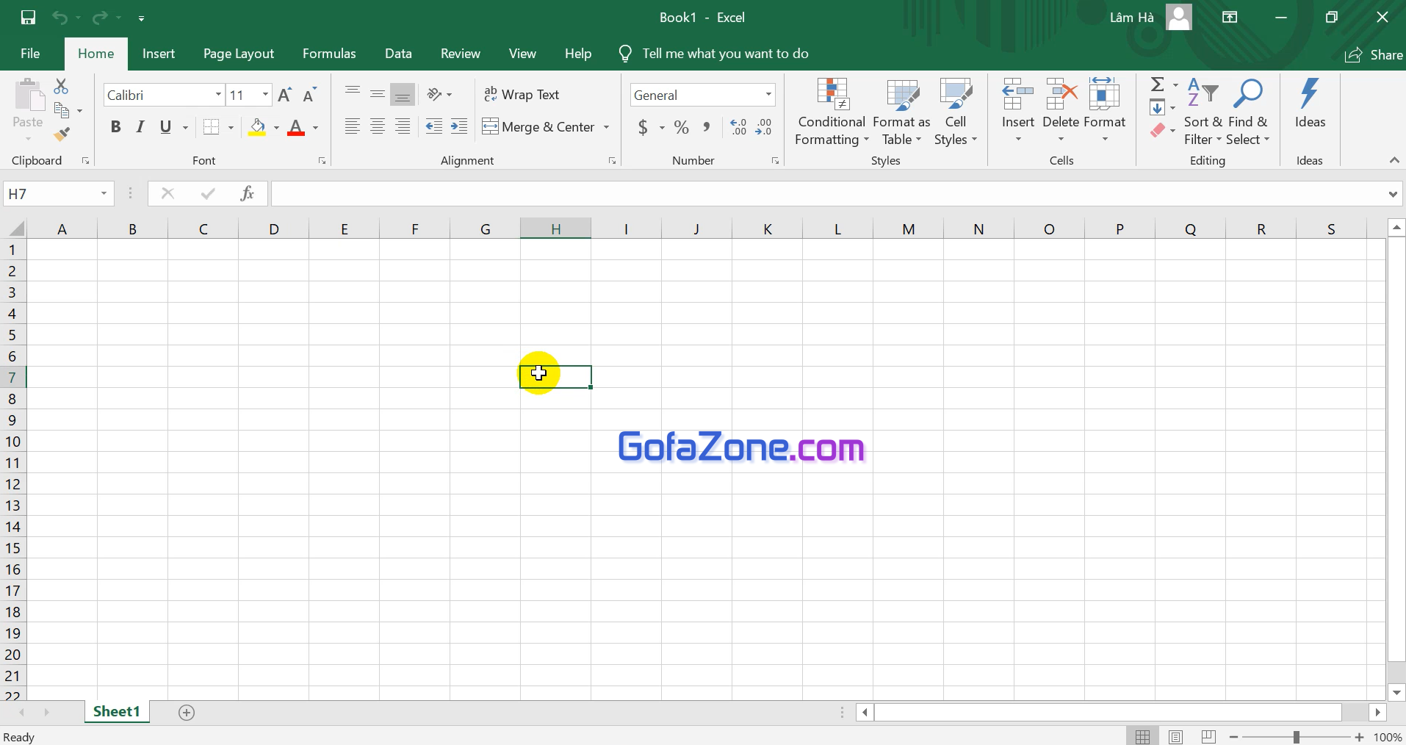Open the Borders dropdown arrow
The height and width of the screenshot is (745, 1406).
pyautogui.click(x=231, y=128)
